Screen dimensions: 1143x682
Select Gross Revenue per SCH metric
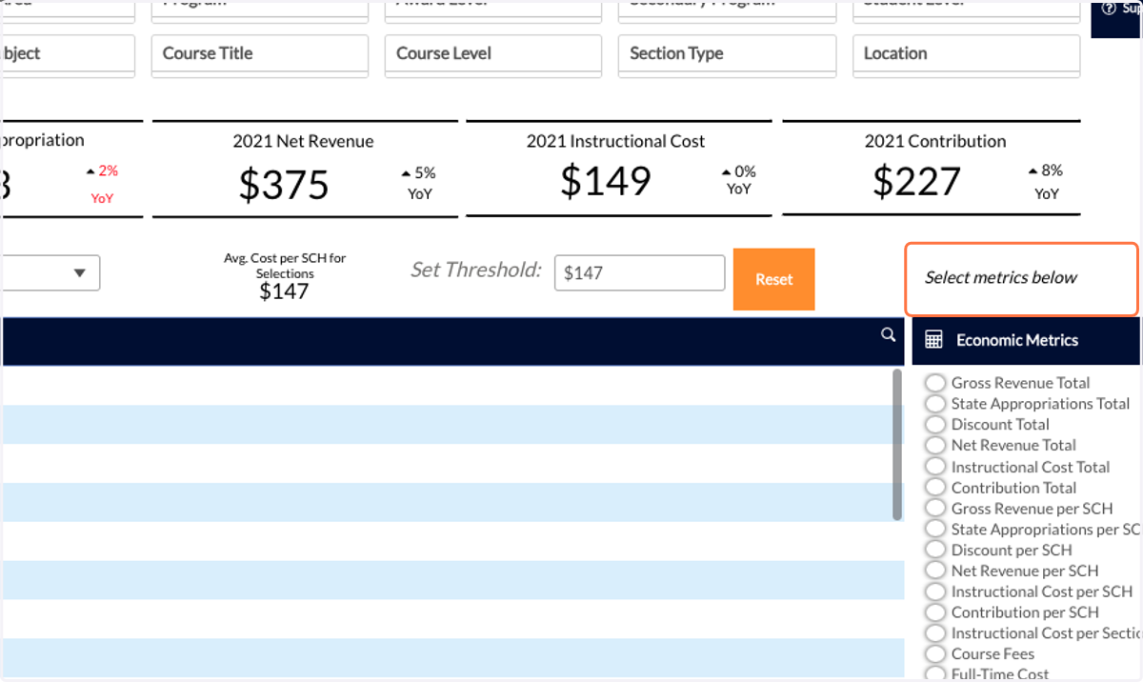tap(935, 509)
